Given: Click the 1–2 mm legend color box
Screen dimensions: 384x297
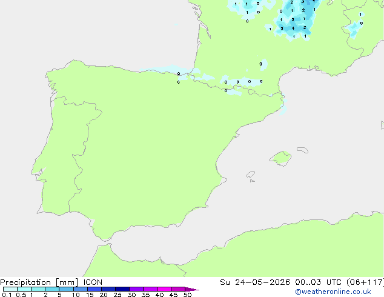Looking at the screenshot, I should coord(38,289).
